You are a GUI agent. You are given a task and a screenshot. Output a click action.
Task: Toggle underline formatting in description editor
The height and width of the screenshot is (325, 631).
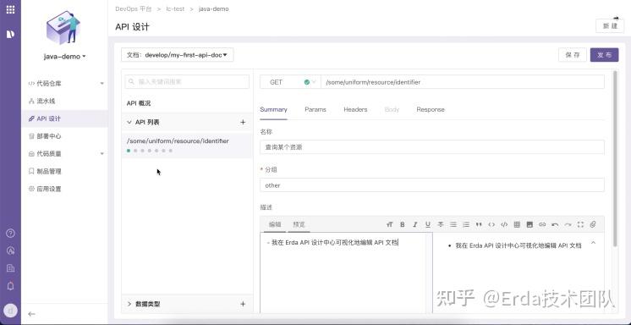[428, 225]
